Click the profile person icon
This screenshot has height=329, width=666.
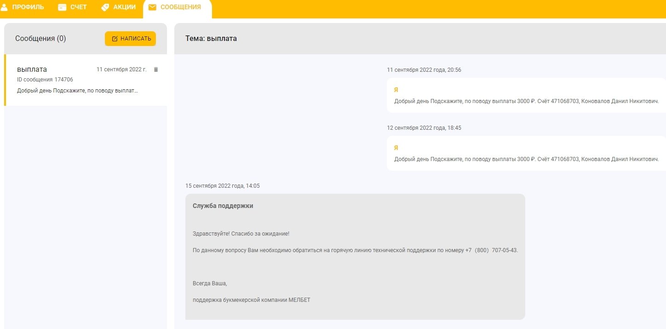pos(4,7)
